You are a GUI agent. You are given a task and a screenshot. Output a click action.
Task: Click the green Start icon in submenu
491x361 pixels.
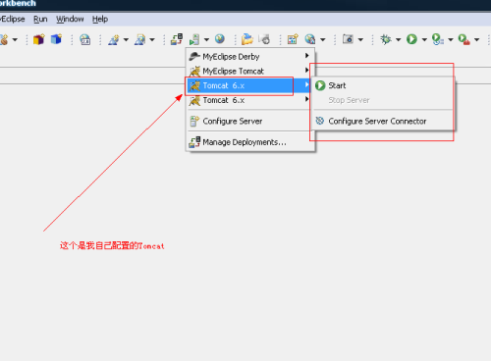pos(320,85)
